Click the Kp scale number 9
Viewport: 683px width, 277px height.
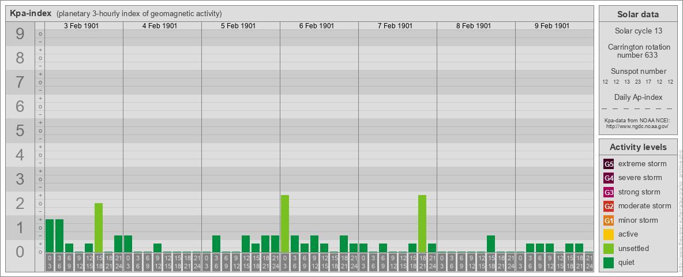pos(20,34)
